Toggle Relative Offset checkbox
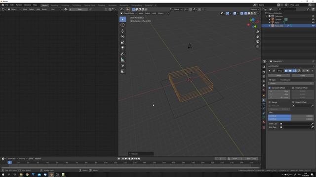The height and width of the screenshot is (177, 316). click(293, 88)
